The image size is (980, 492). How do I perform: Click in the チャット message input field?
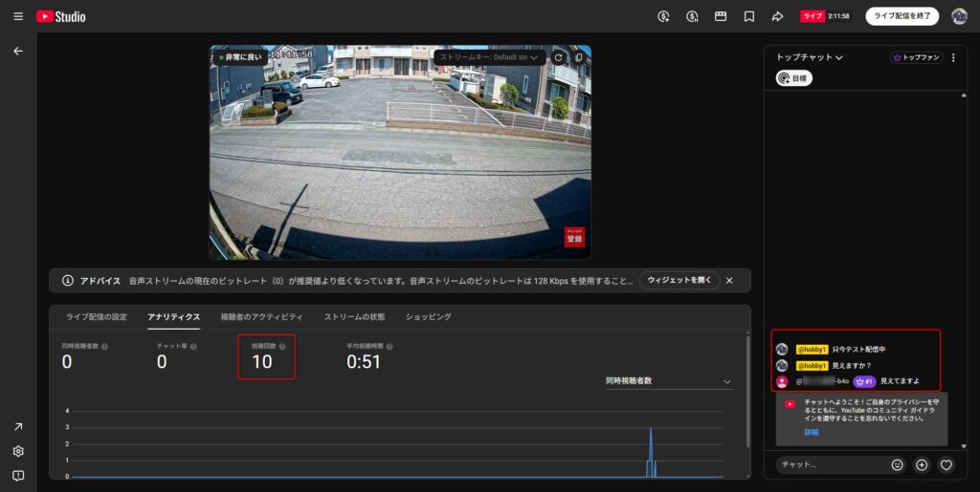(x=832, y=464)
